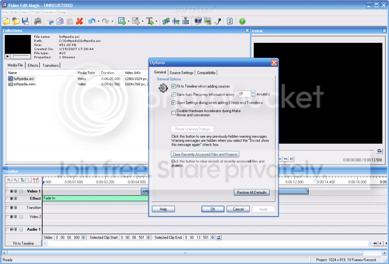Expand the Video 2 track
Screen dimensions: 389x264
point(21,217)
